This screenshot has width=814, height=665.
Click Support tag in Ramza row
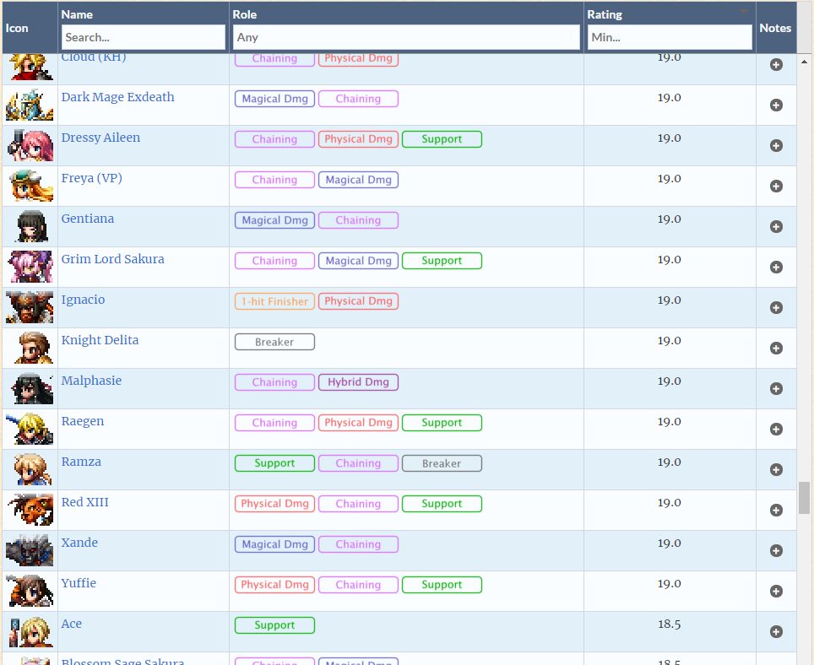coord(274,463)
